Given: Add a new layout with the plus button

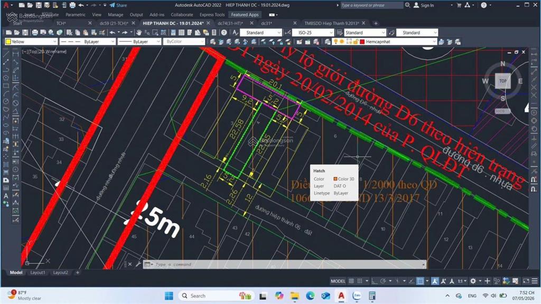Looking at the screenshot, I should pos(78,273).
